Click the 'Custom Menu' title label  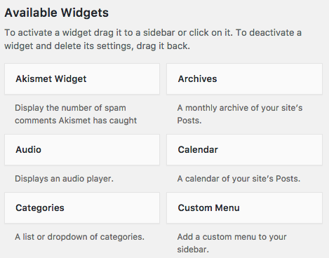208,208
